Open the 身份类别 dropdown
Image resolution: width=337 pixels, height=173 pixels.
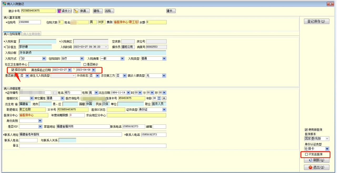pos(40,121)
